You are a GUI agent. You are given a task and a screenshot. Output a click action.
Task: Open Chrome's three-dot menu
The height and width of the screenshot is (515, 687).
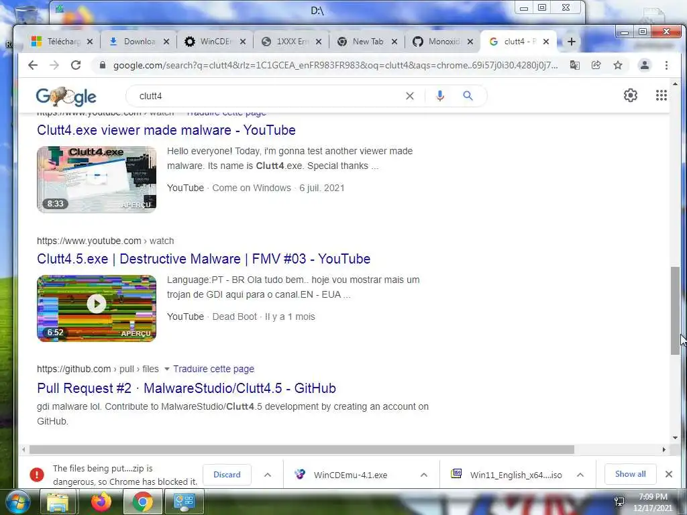pyautogui.click(x=666, y=65)
